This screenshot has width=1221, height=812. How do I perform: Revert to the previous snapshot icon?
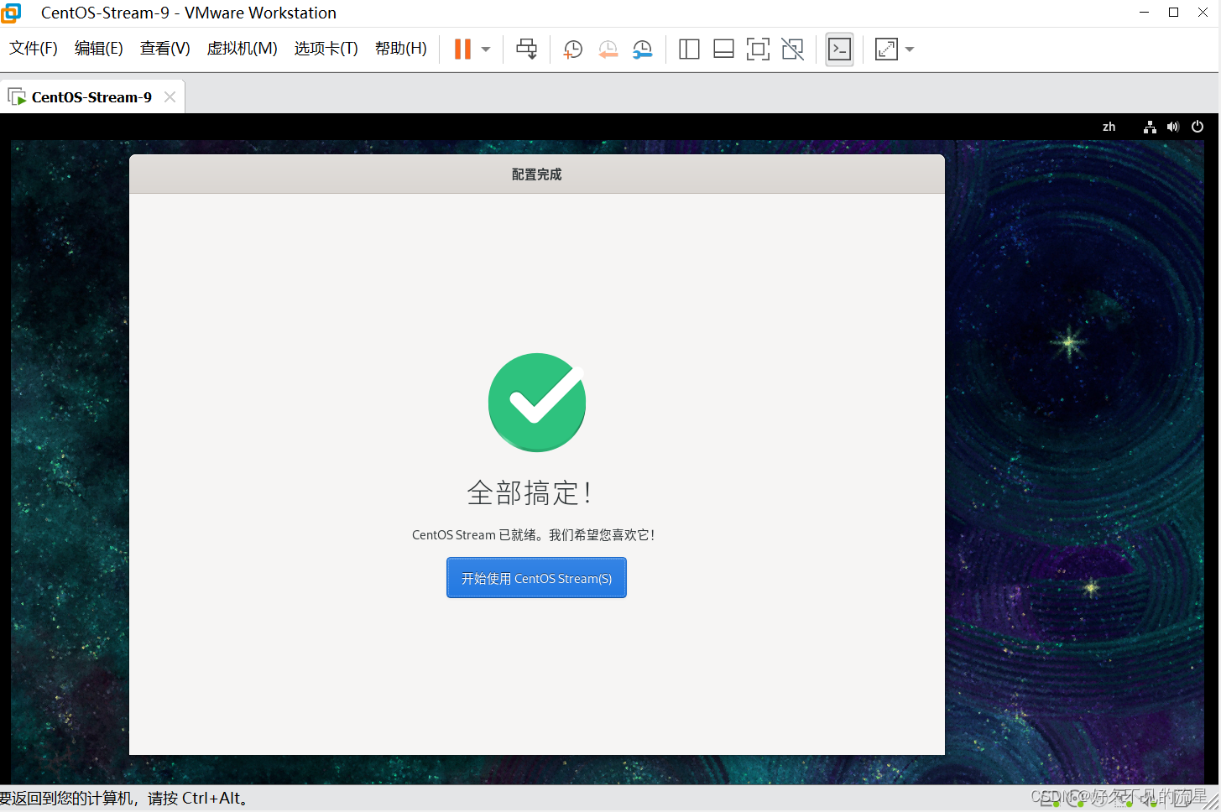pos(608,49)
